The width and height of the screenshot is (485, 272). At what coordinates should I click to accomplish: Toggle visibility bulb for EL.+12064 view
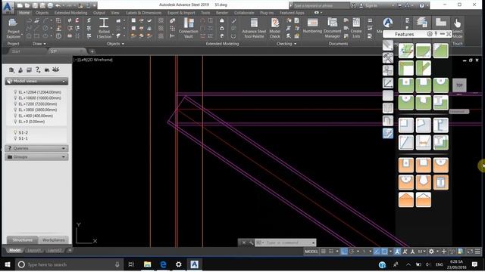(x=15, y=92)
